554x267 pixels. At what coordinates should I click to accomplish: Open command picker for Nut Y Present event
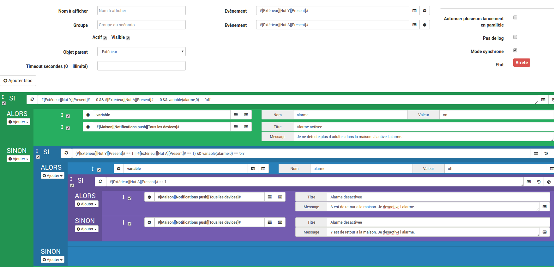coord(414,11)
